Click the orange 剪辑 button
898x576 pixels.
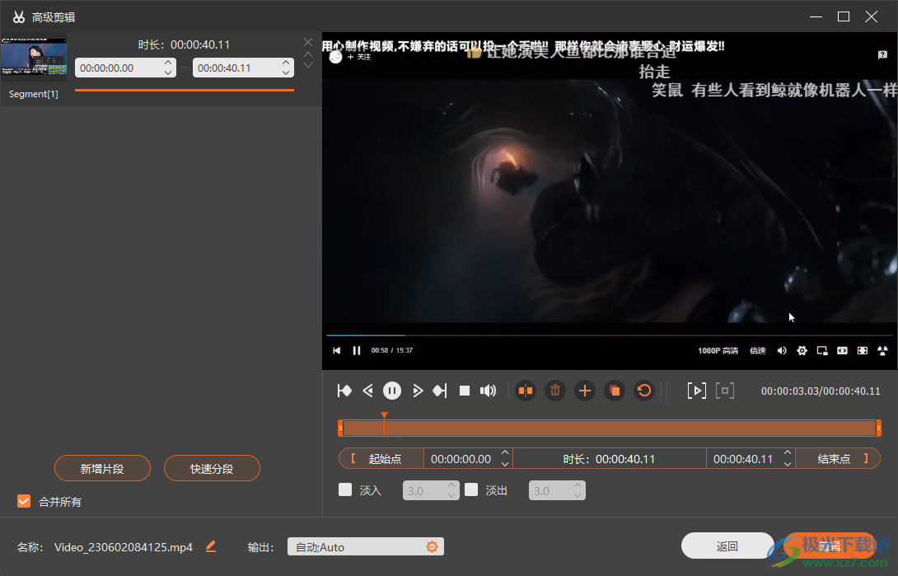coord(830,546)
